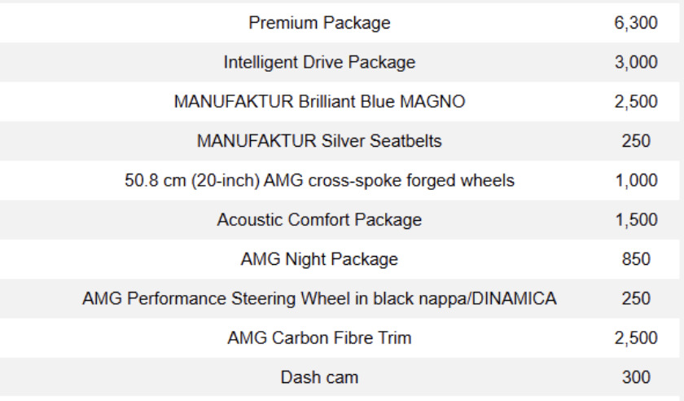
Task: Click the Intelligent Drive Package text
Action: 319,62
